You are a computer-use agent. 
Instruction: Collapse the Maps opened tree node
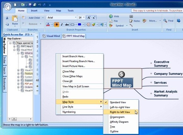(10, 43)
